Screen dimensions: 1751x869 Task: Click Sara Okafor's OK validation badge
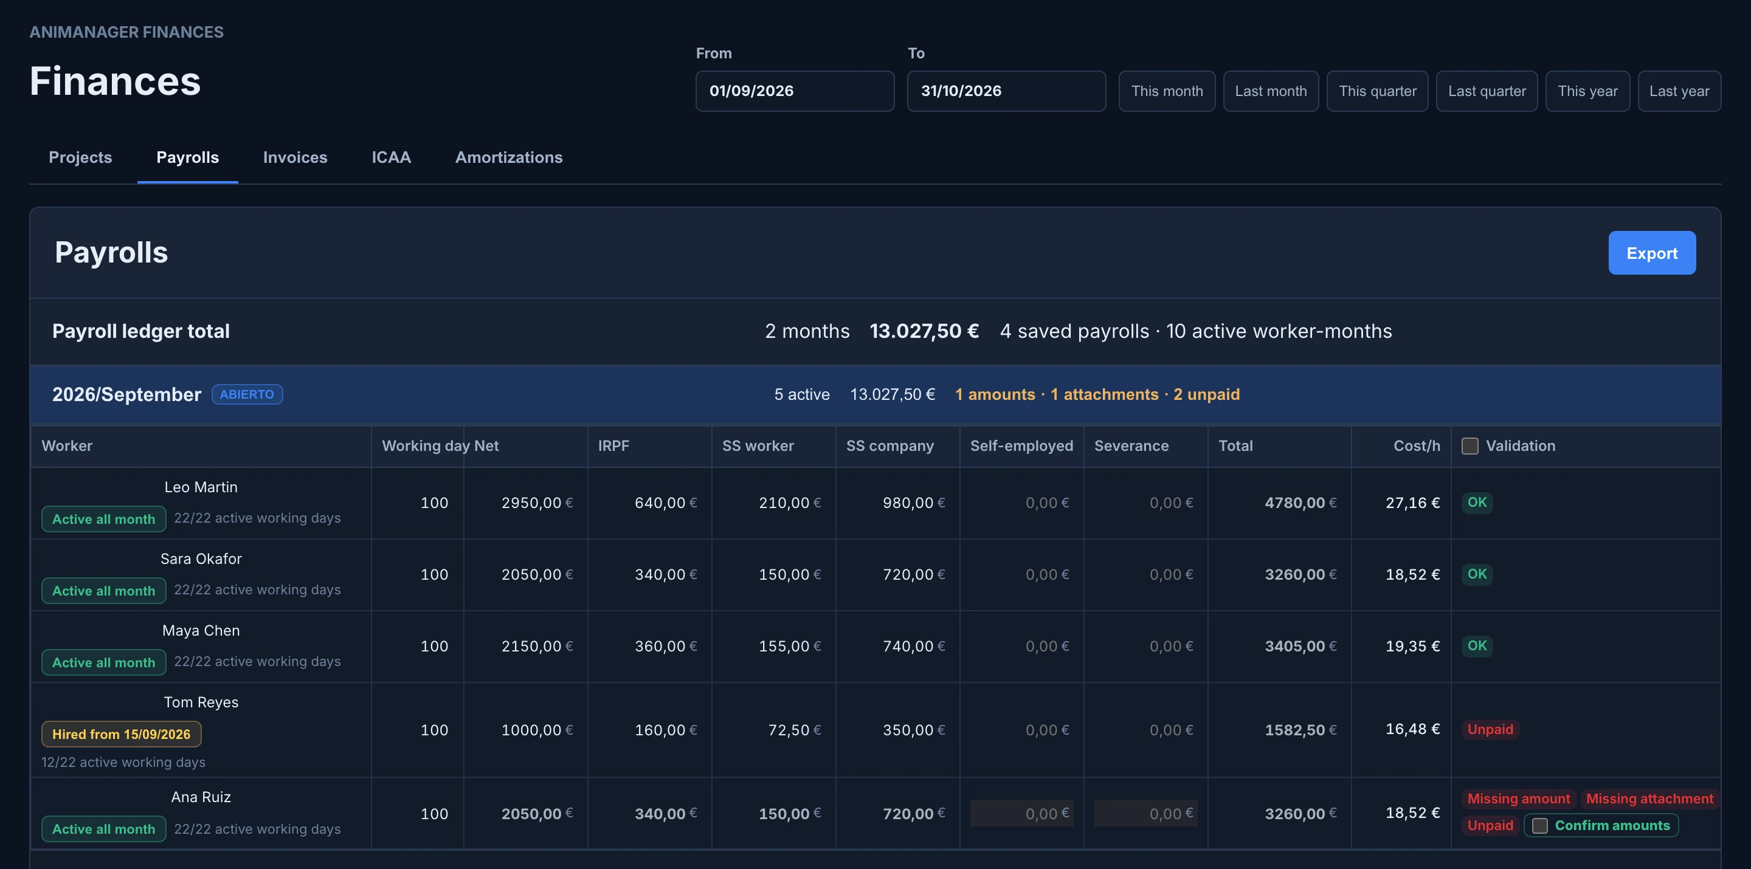coord(1476,574)
